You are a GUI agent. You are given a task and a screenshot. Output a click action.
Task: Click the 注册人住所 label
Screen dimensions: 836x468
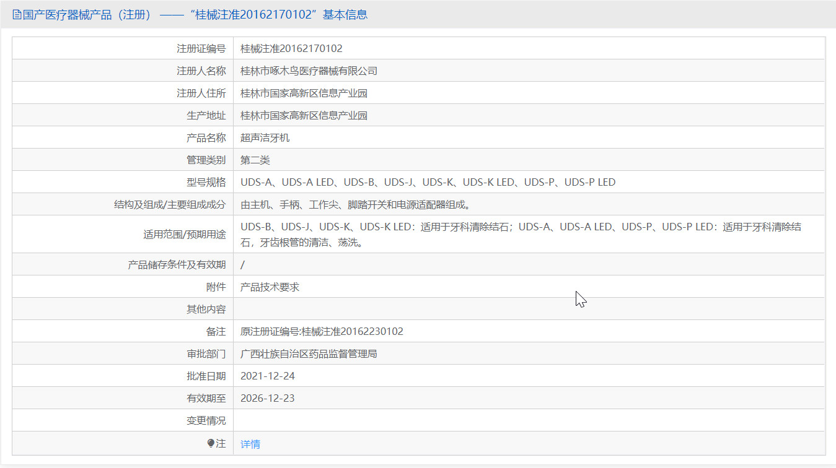pyautogui.click(x=201, y=93)
